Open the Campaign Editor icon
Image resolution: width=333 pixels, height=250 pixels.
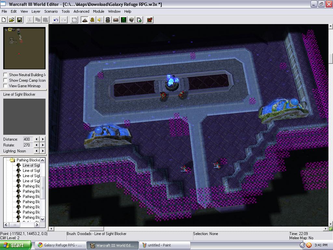pyautogui.click(x=116, y=20)
